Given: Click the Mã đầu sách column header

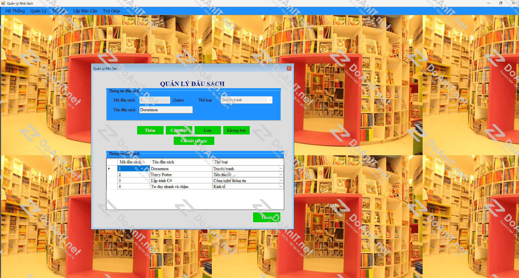Looking at the screenshot, I should 134,162.
